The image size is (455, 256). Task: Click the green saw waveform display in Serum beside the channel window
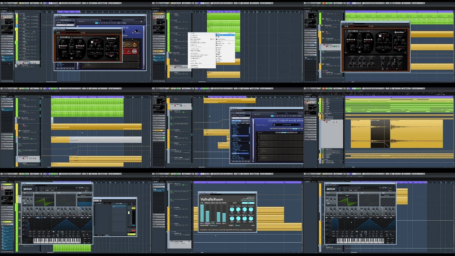(x=44, y=200)
